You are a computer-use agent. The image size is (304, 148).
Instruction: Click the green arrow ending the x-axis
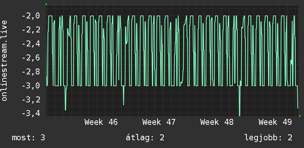(300, 116)
